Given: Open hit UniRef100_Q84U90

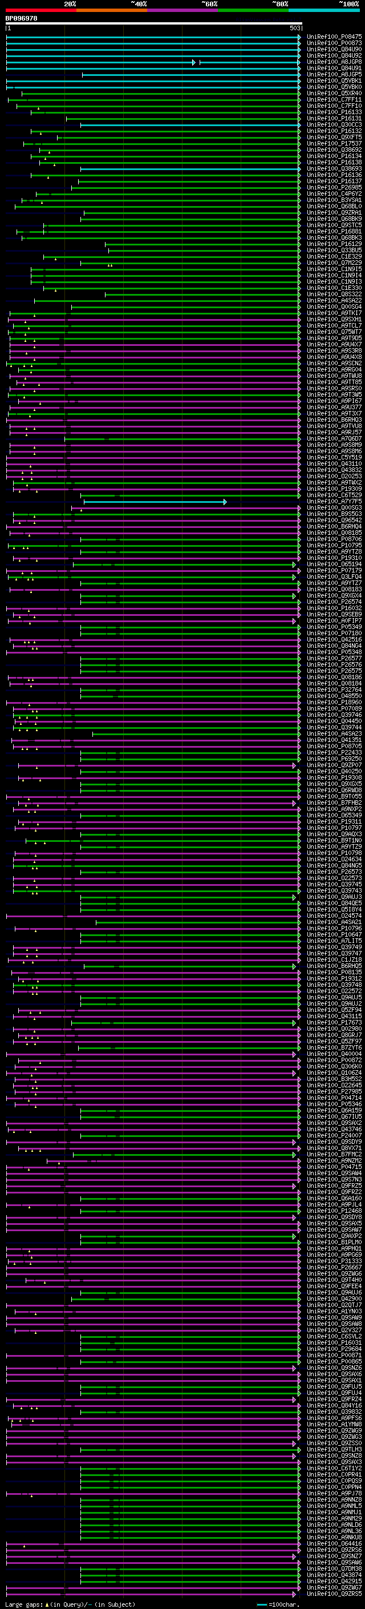Looking at the screenshot, I should point(334,49).
